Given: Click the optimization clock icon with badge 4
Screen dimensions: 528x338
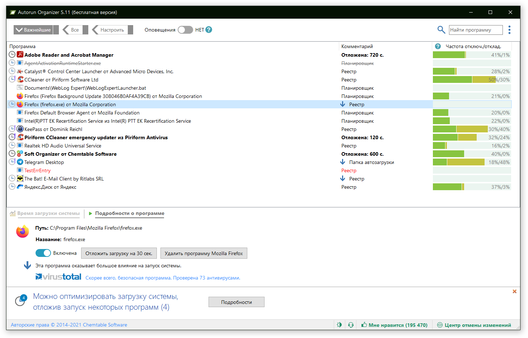Looking at the screenshot, I should click(x=21, y=301).
